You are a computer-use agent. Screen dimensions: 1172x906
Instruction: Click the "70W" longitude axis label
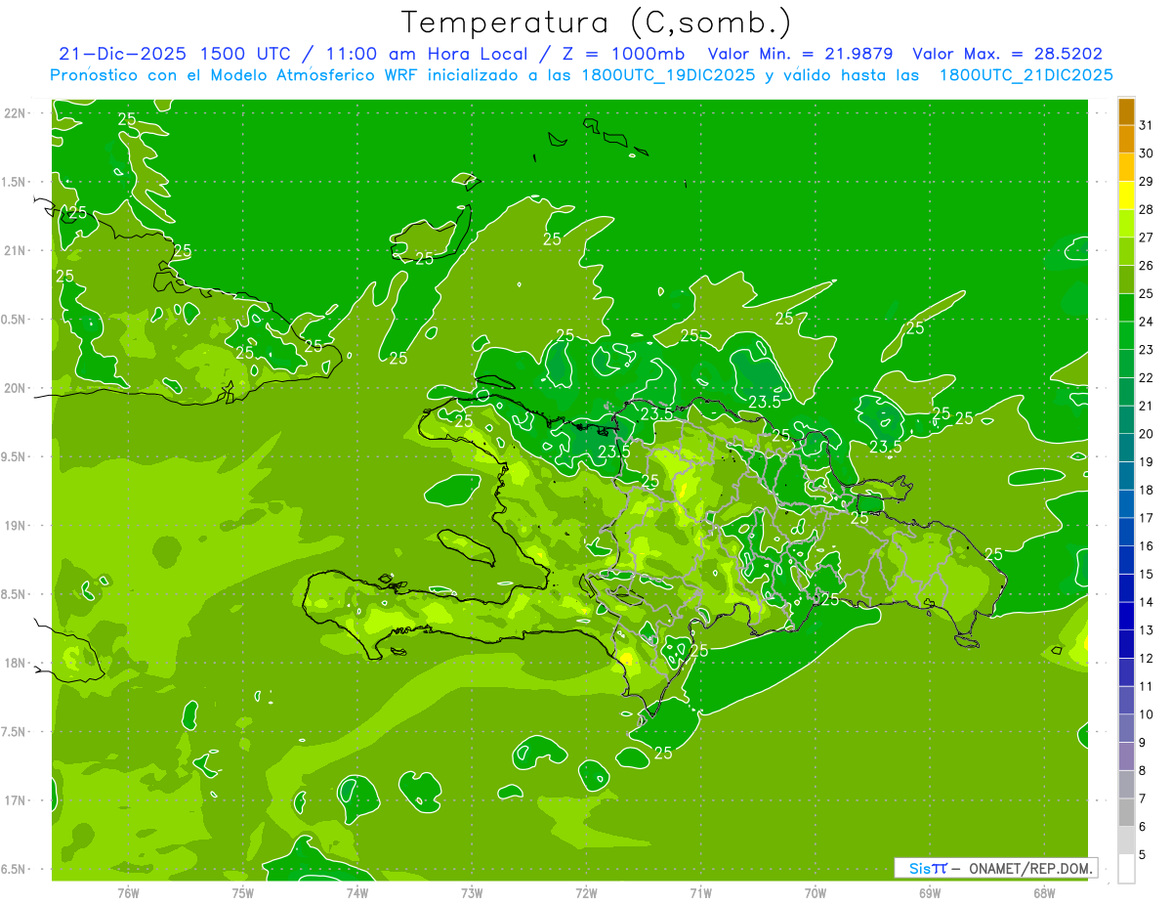pyautogui.click(x=816, y=893)
